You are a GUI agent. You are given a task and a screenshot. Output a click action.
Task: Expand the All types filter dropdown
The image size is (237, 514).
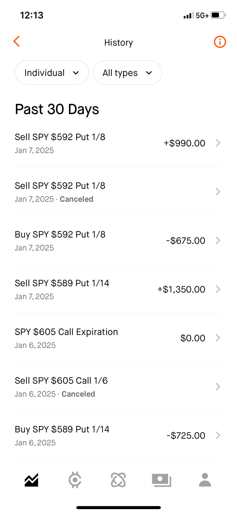(128, 73)
